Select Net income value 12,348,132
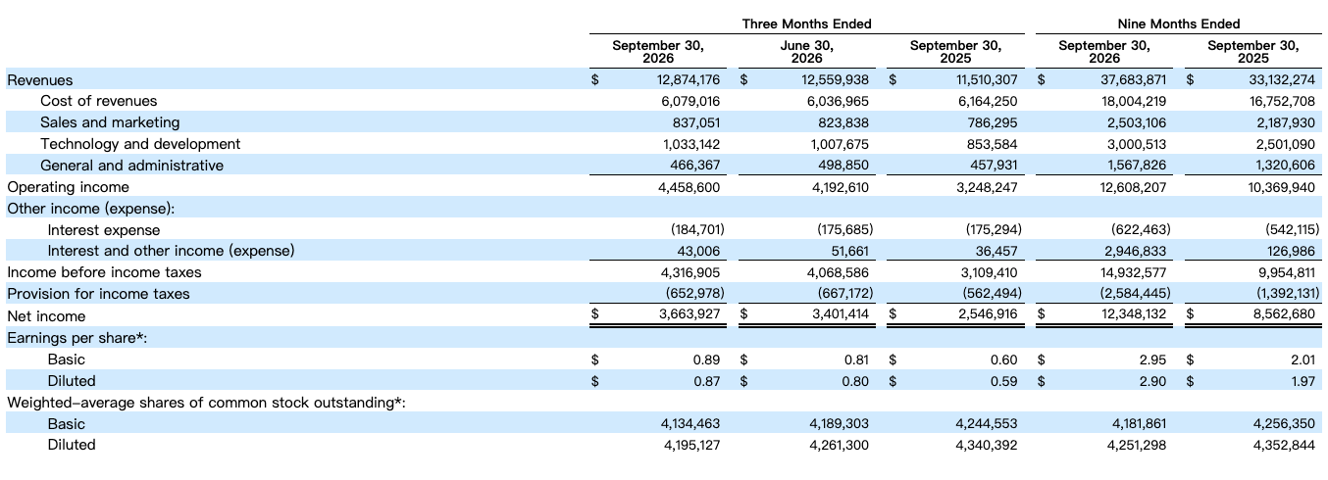Image resolution: width=1328 pixels, height=480 pixels. pos(1136,315)
